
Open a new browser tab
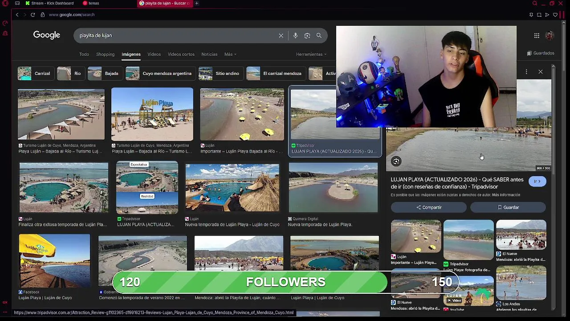[196, 3]
